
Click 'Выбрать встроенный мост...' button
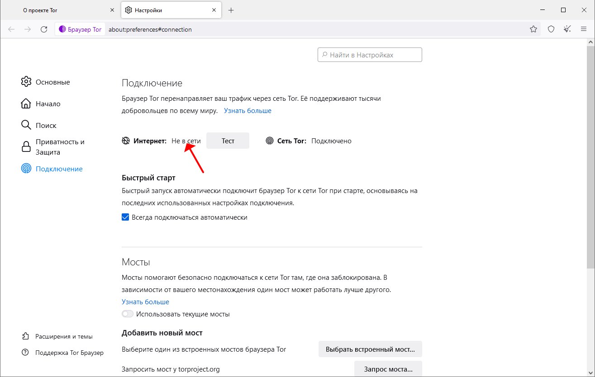(370, 349)
